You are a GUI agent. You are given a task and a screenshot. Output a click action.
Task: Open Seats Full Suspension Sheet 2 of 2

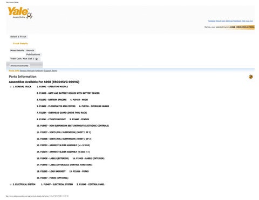[64, 139]
